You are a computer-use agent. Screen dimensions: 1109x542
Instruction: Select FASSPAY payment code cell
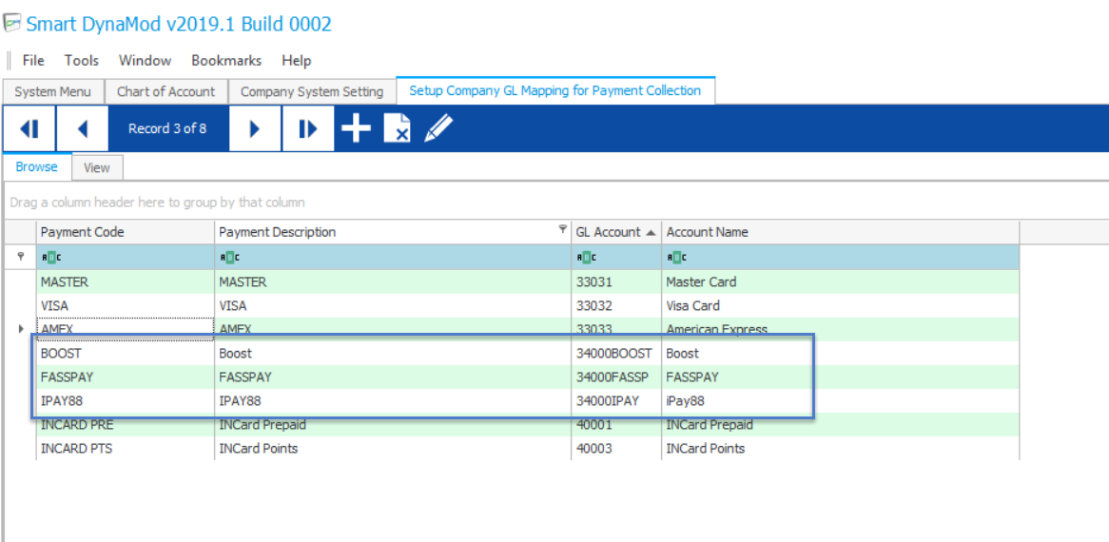point(126,377)
